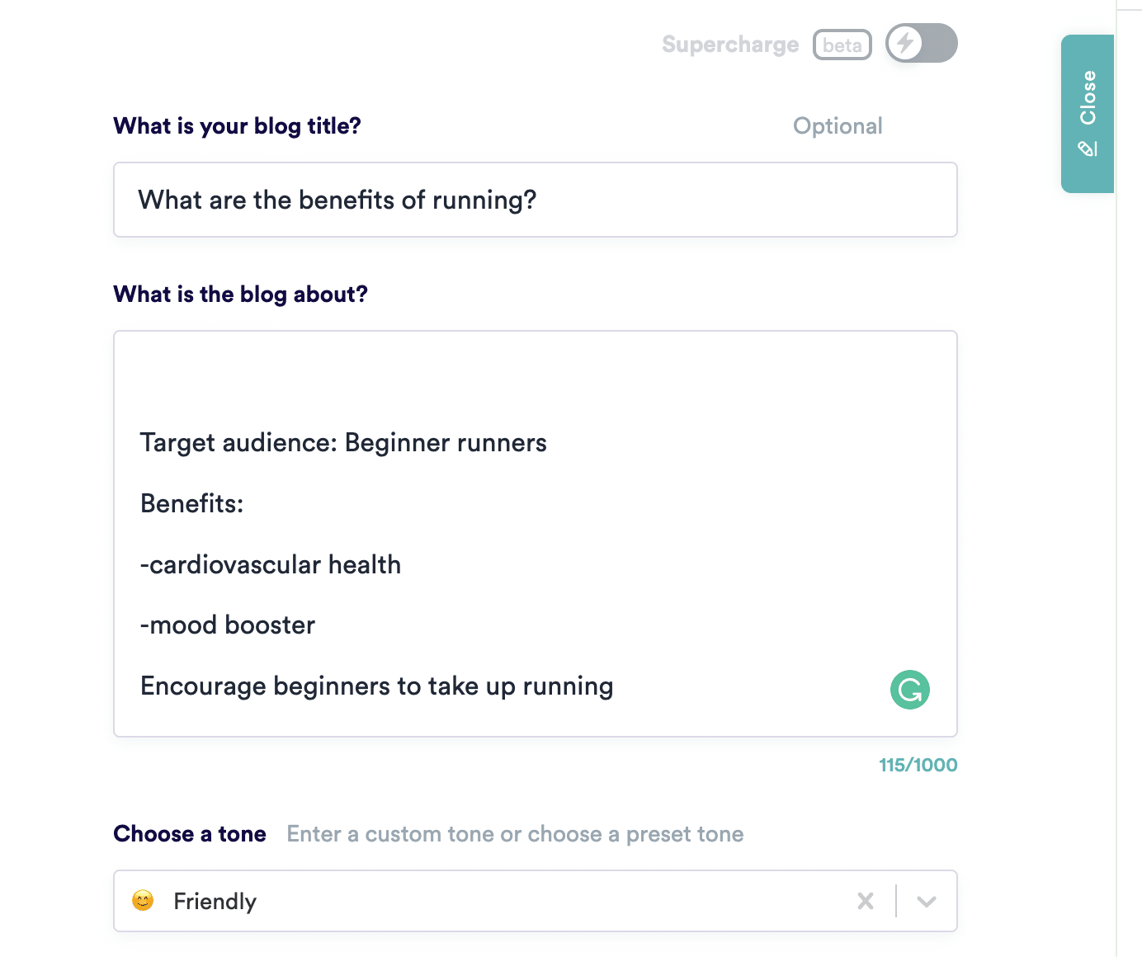The image size is (1142, 957).
Task: Click the beta badge next to Supercharge
Action: tap(842, 45)
